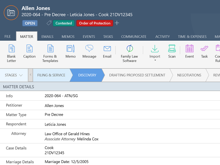Toggle the OPEN matter status
The width and height of the screenshot is (220, 165).
30,23
